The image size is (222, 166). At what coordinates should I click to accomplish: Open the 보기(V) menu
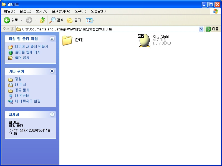[41, 11]
